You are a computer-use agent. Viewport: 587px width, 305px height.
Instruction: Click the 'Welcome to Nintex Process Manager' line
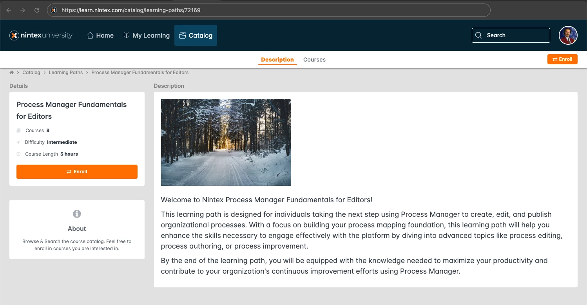266,200
